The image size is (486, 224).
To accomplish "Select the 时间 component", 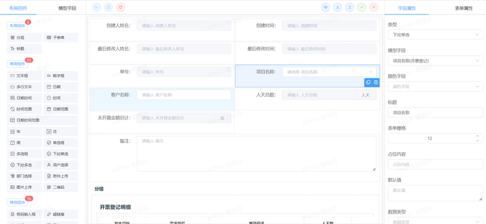I will point(61,98).
